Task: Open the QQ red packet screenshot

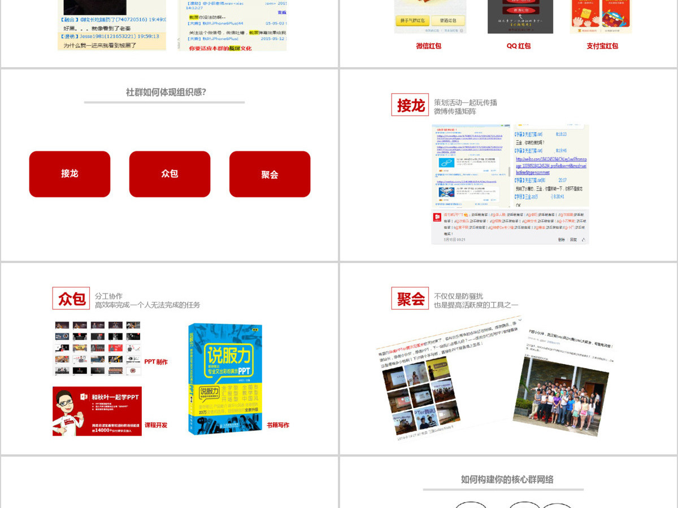Action: (x=520, y=17)
